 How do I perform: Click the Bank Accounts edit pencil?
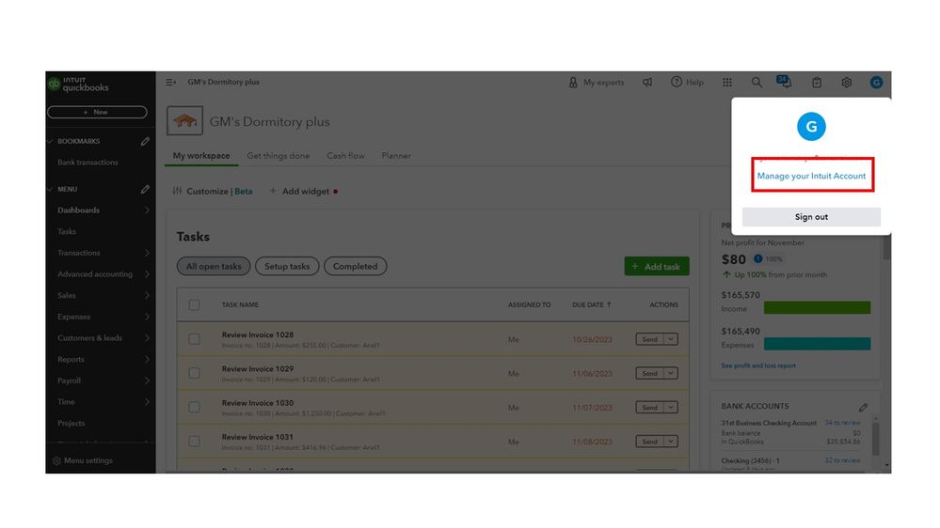[x=863, y=408]
